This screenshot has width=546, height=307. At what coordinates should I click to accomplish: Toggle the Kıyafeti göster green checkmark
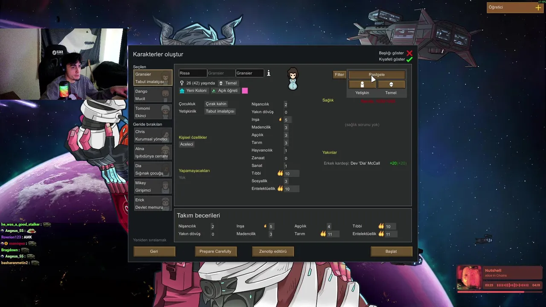(409, 60)
